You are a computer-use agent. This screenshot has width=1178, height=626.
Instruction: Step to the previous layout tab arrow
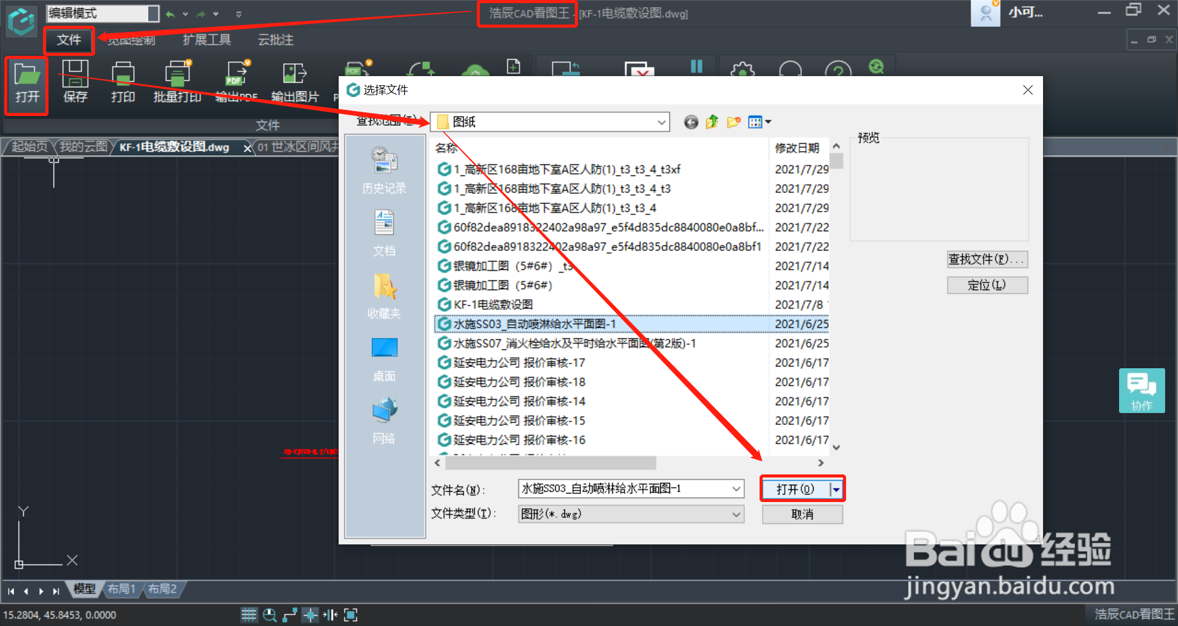26,591
